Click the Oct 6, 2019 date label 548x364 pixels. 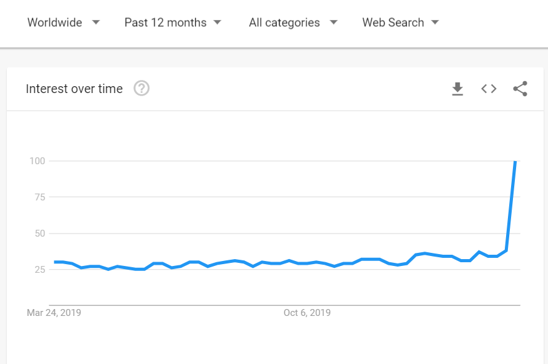307,312
